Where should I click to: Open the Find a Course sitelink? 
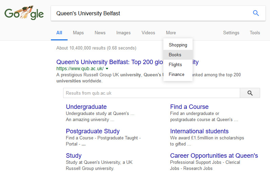[x=189, y=107]
